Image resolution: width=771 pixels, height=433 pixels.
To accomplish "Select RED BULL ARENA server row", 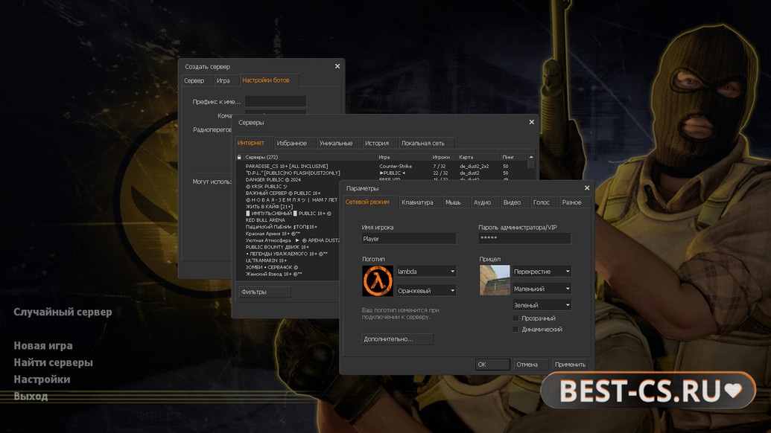I will point(288,220).
